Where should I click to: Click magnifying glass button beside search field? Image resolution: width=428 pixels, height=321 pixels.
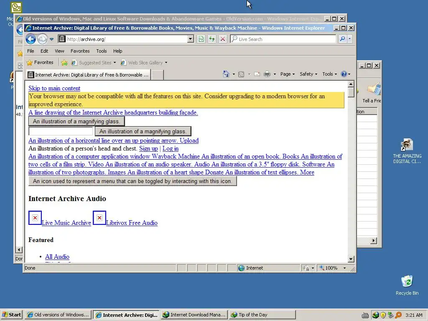pos(143,131)
